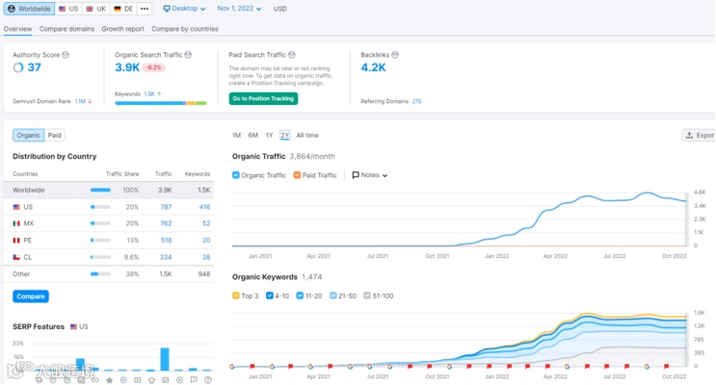Set chart range to 1Y

[x=270, y=136]
